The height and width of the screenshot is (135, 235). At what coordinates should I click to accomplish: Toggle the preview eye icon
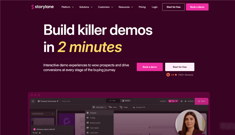pyautogui.click(x=186, y=101)
